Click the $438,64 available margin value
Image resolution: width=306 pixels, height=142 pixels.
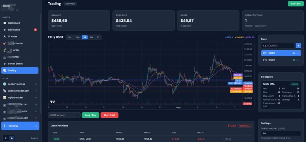124,21
